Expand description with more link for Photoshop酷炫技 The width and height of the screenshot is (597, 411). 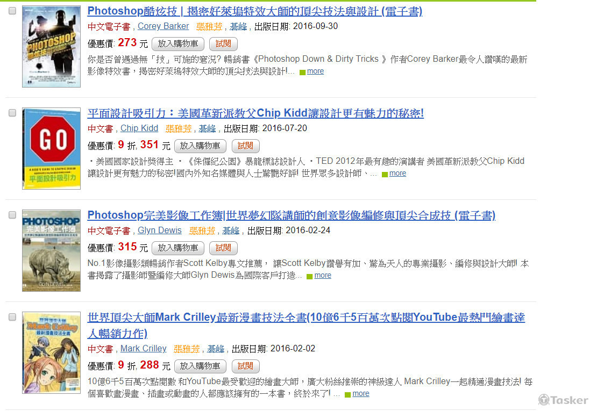(315, 71)
